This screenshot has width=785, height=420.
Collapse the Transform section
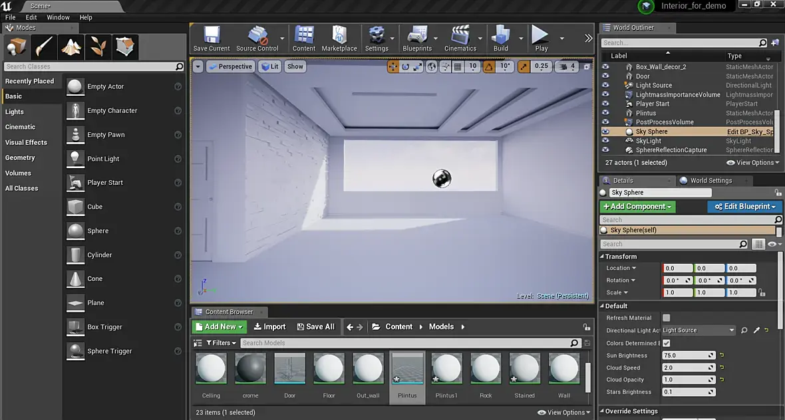tap(602, 257)
